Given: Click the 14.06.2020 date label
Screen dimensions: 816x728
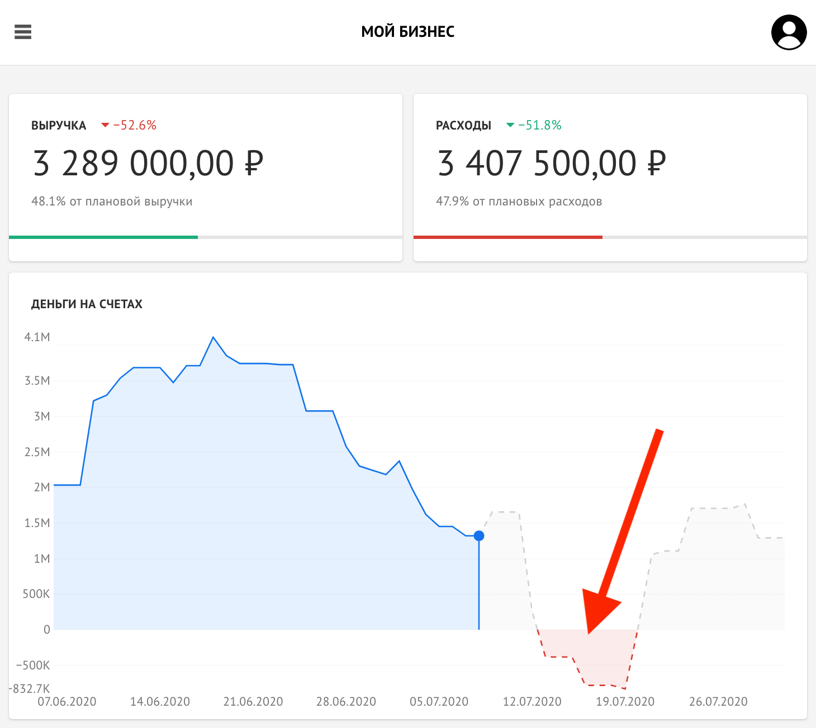Looking at the screenshot, I should (x=160, y=702).
